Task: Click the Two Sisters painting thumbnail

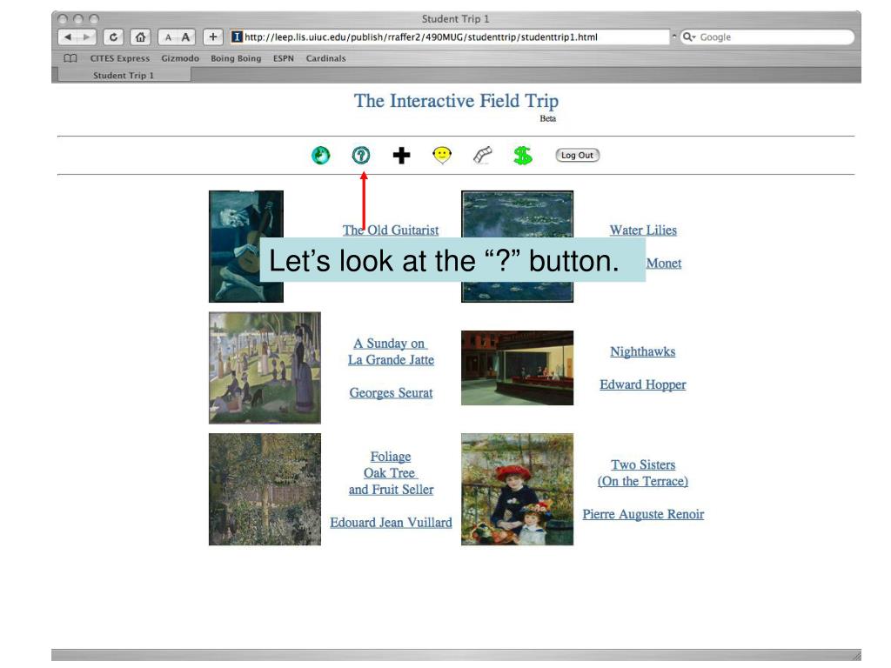Action: pyautogui.click(x=517, y=490)
